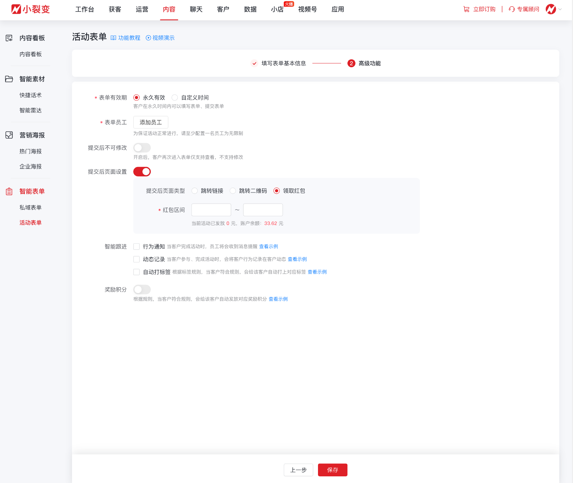Open the 小店 top menu
Viewport: 573px width, 483px height.
coord(277,9)
